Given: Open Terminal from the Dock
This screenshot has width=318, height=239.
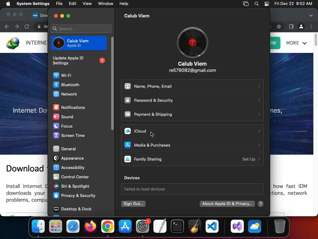Looking at the screenshot, I should pyautogui.click(x=177, y=227).
